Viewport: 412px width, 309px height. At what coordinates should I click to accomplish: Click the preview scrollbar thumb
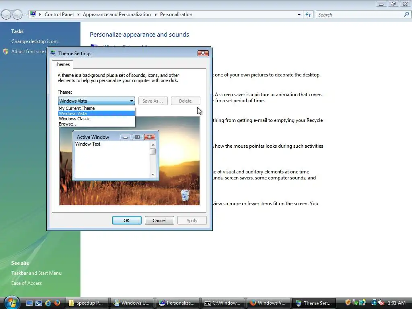pos(152,152)
